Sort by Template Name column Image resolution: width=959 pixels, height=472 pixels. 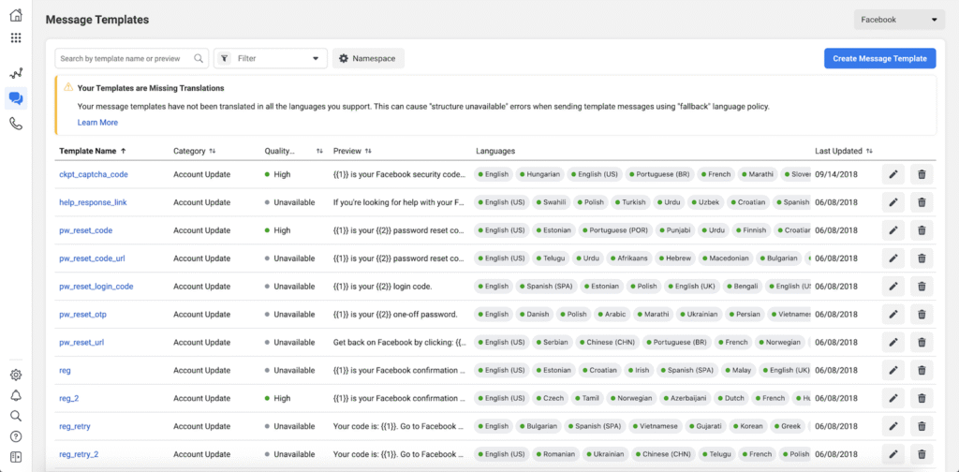92,151
